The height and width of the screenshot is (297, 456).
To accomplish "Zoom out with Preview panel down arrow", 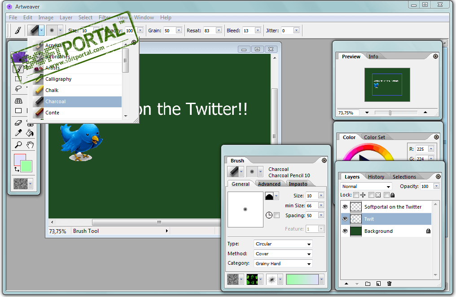I will click(x=367, y=113).
